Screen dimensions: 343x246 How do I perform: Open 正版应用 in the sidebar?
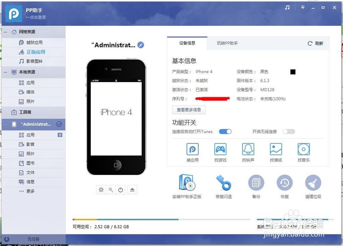(34, 52)
